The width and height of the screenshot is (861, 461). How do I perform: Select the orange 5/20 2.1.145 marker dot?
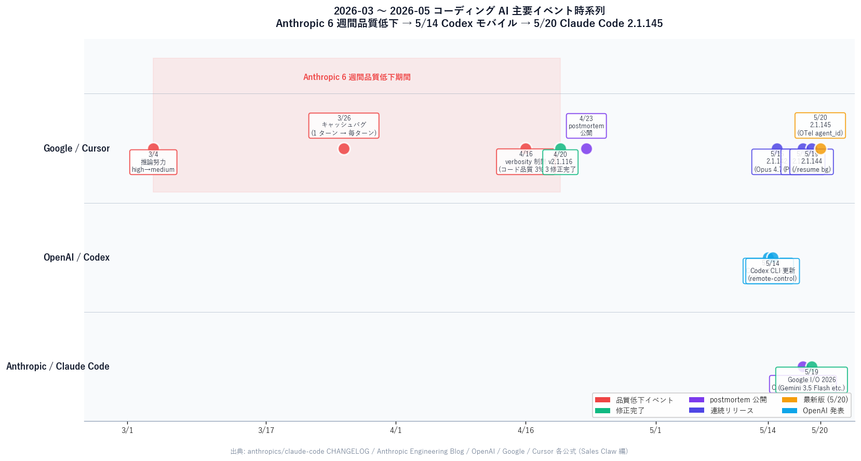[820, 148]
